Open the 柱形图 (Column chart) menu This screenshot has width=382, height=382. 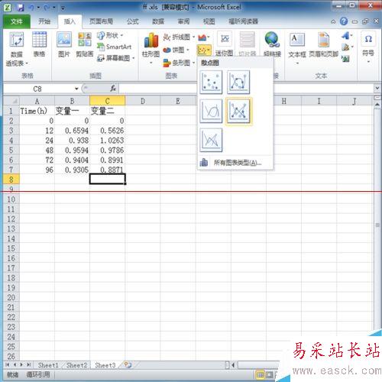pos(151,48)
